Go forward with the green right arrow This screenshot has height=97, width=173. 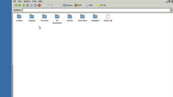pyautogui.click(x=20, y=5)
